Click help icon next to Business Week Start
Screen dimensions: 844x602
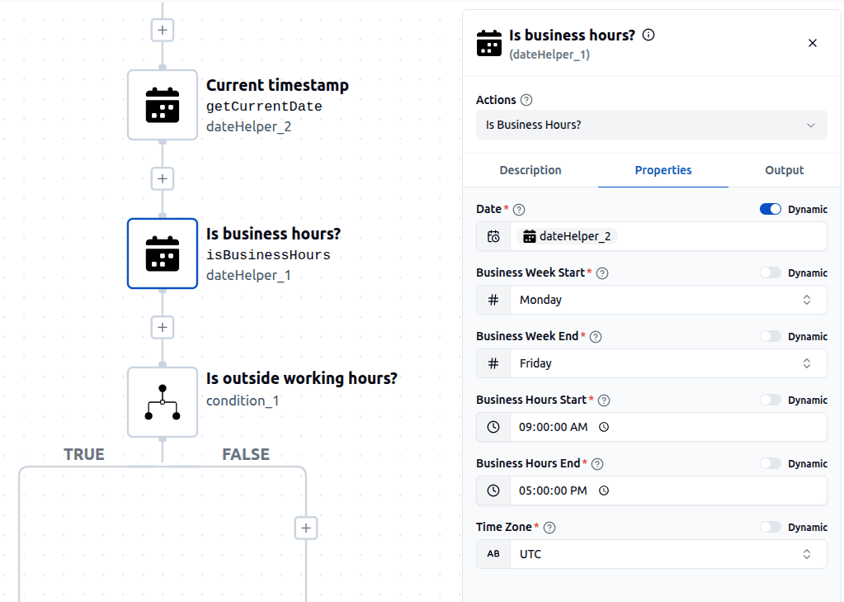(x=602, y=273)
